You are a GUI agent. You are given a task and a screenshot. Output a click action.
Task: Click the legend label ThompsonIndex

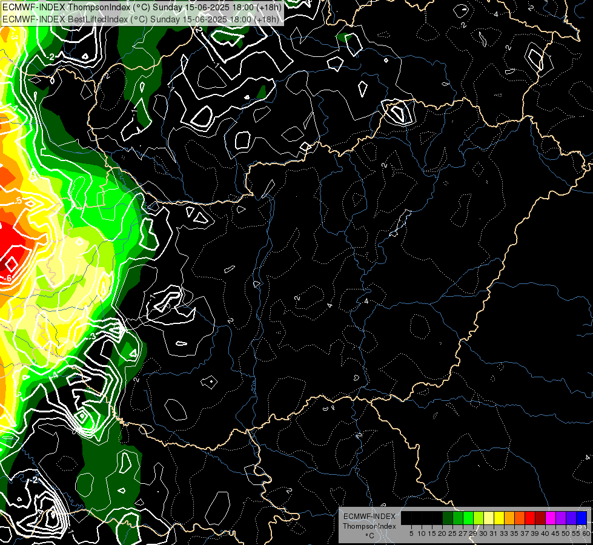pos(369,526)
